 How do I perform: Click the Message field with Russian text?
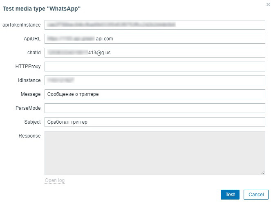coord(155,94)
